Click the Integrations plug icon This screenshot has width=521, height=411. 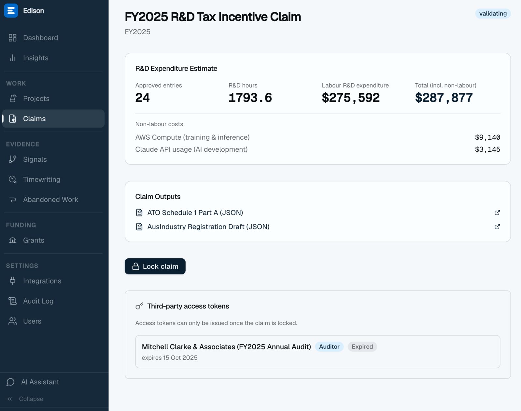pyautogui.click(x=12, y=281)
